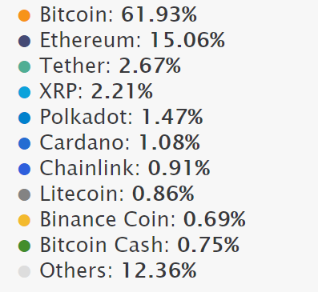The image size is (318, 292).
Task: Click the Chainlink legend color dot
Action: (24, 169)
